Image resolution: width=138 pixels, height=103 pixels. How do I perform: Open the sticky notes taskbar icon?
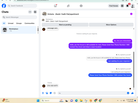click(91, 101)
